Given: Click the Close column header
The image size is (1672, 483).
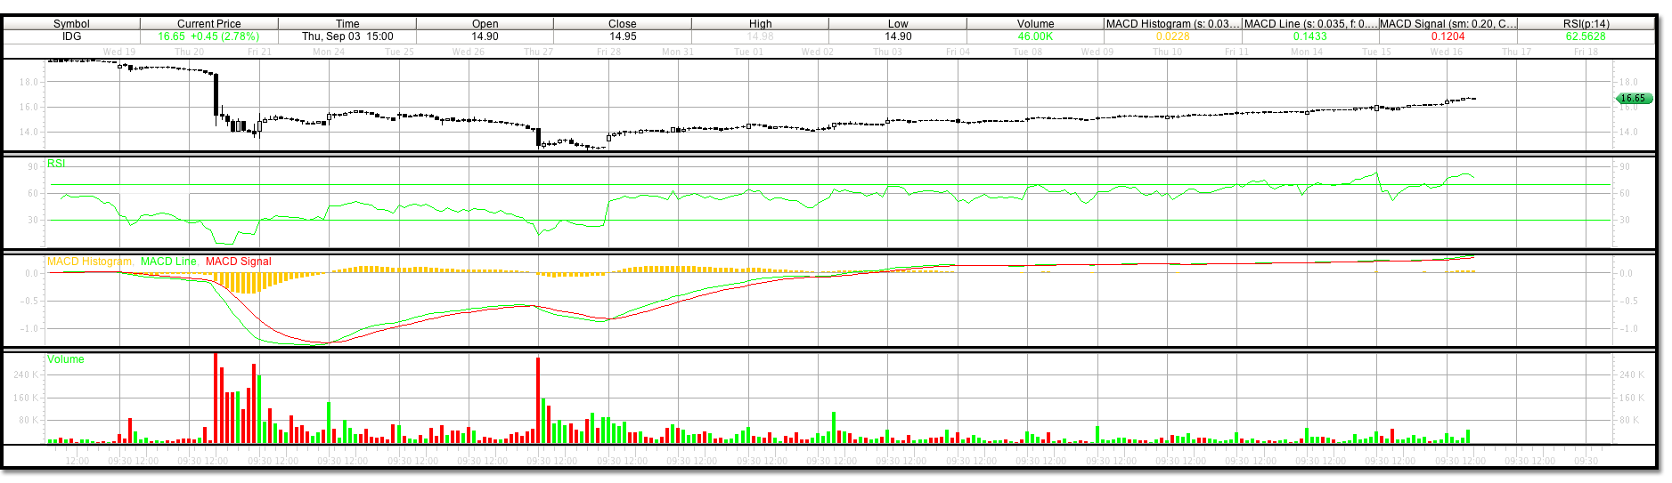Looking at the screenshot, I should (623, 24).
